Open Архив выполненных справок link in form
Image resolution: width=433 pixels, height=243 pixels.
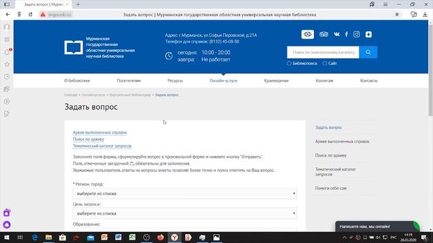tap(100, 132)
